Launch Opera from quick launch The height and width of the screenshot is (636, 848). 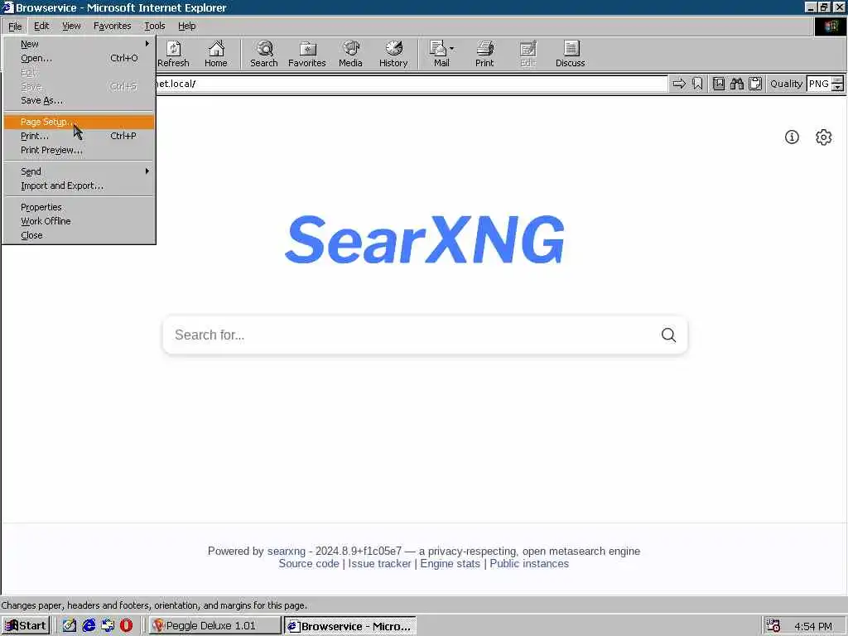click(126, 625)
